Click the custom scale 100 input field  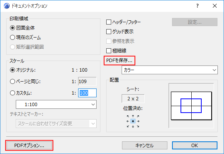(87, 93)
